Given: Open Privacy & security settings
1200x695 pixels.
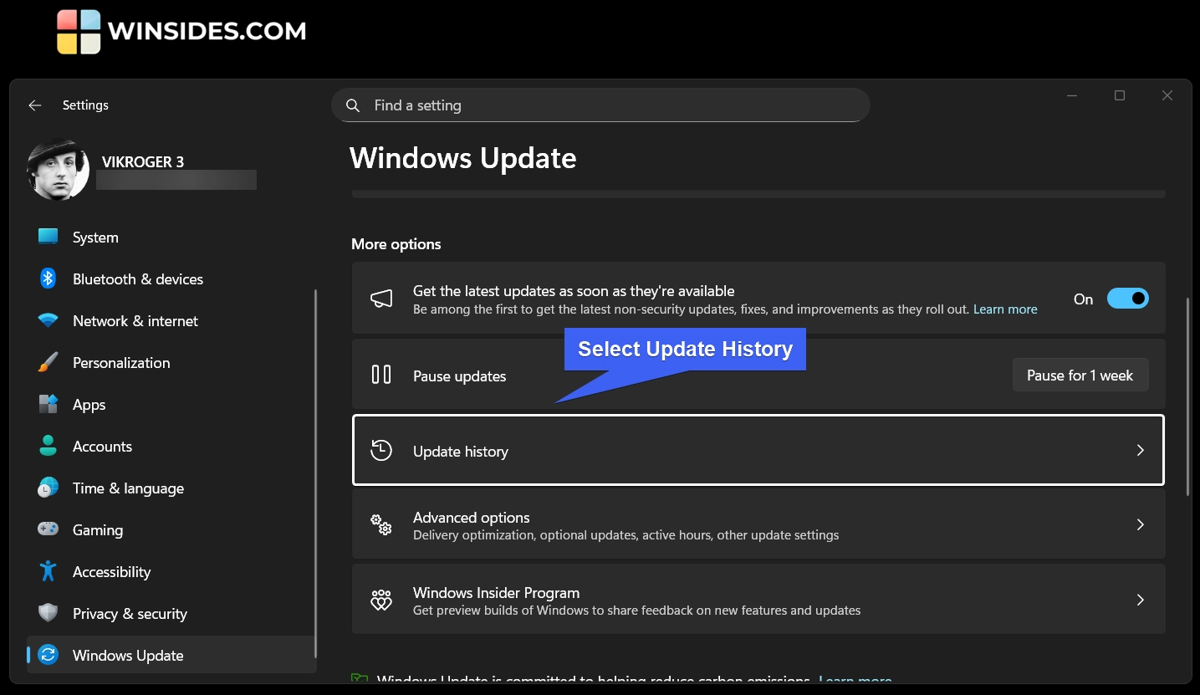Looking at the screenshot, I should [130, 613].
